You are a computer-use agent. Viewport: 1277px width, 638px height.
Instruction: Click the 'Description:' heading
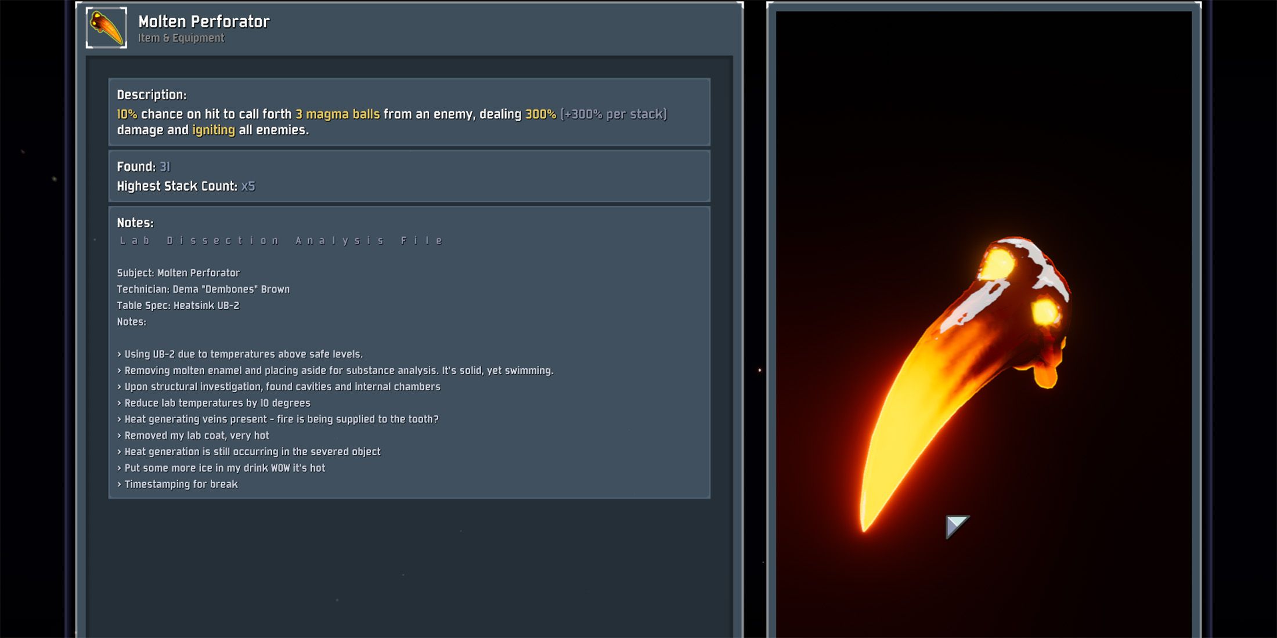click(151, 95)
